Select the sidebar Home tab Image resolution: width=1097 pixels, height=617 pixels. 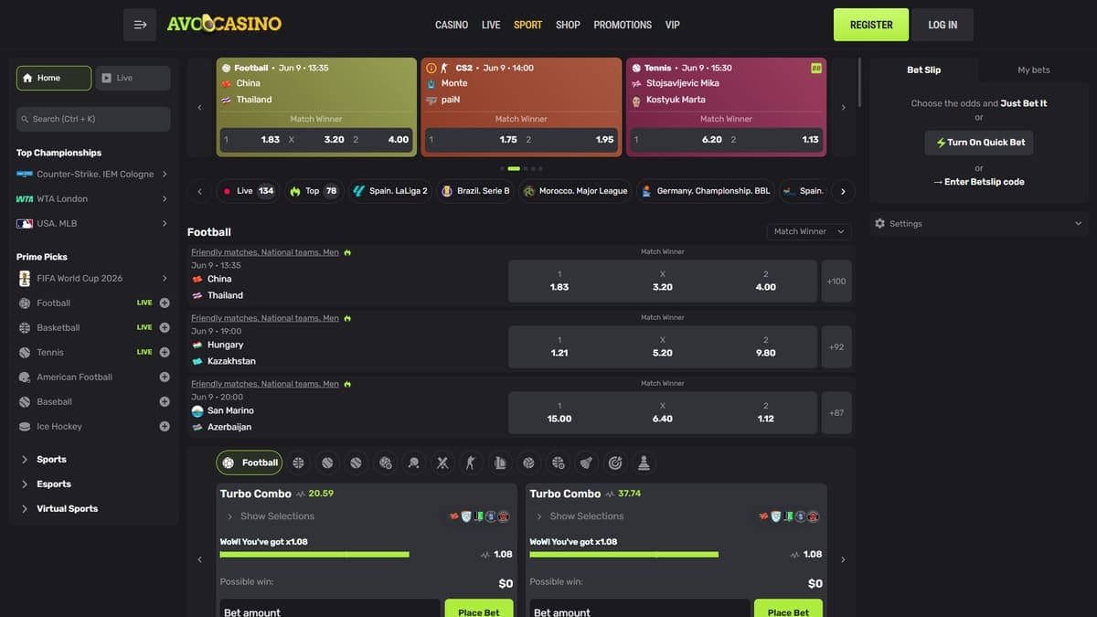pos(54,78)
